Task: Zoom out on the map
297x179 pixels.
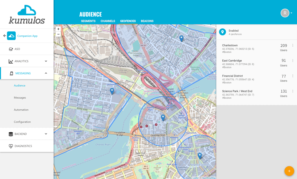Action: [58, 34]
